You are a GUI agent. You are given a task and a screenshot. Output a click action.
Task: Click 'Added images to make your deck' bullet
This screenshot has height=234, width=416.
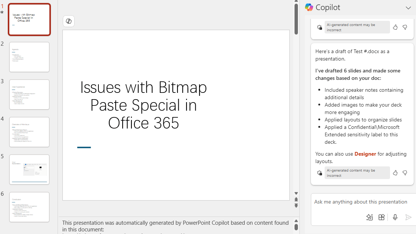(x=363, y=108)
